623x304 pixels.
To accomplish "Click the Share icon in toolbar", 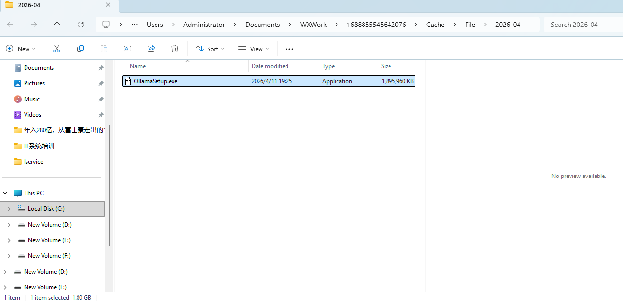I will (151, 49).
